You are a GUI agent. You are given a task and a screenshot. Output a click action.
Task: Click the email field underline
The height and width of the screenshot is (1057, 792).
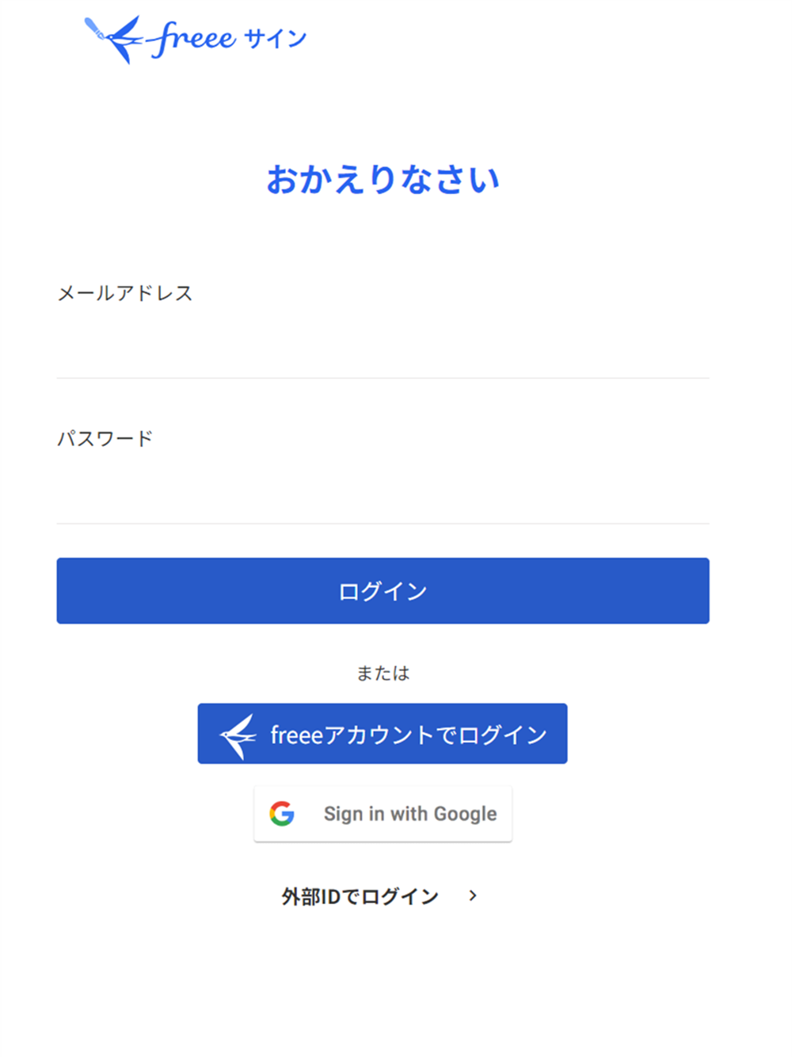[x=383, y=380]
